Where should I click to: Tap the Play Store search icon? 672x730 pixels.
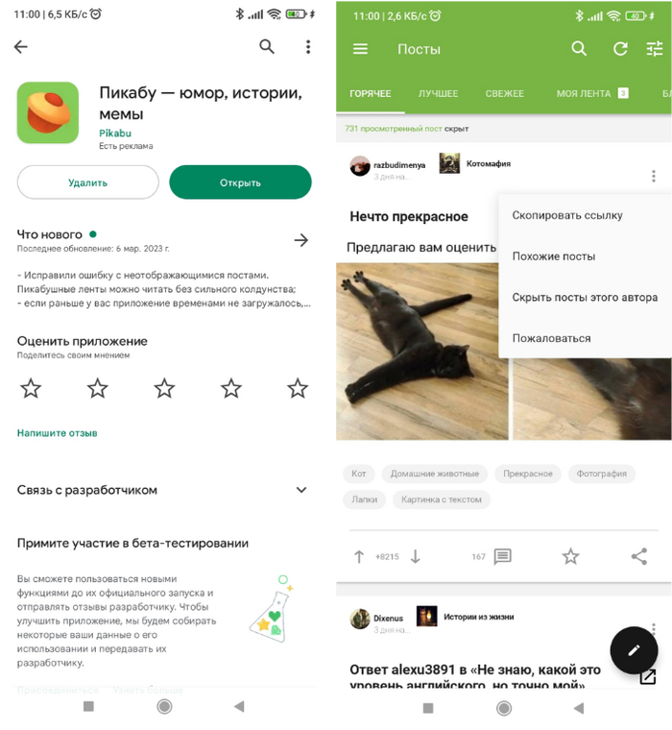[x=267, y=46]
